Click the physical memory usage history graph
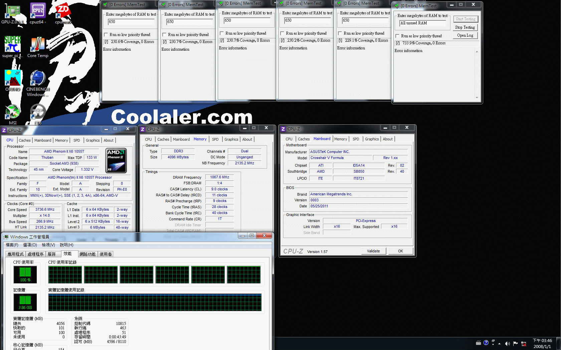561x350 pixels. pyautogui.click(x=155, y=302)
